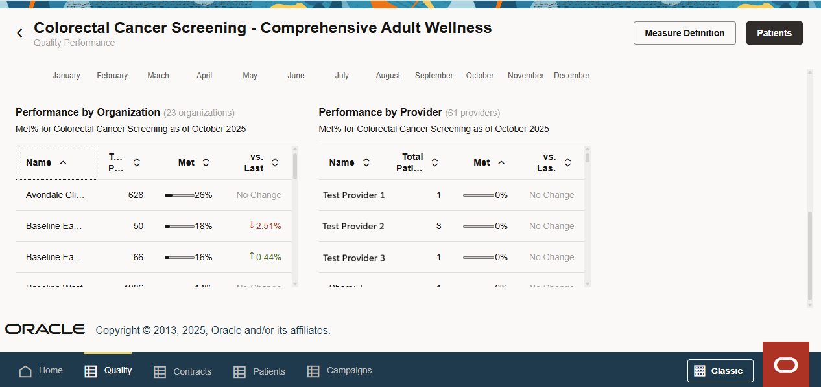821x387 pixels.
Task: Open the Campaigns section icon
Action: (x=313, y=370)
